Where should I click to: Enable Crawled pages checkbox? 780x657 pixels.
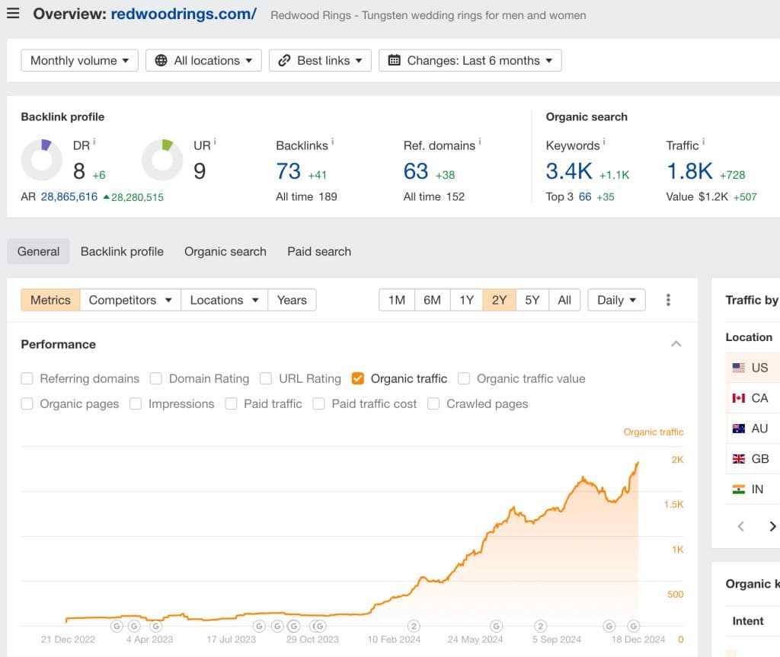(x=433, y=403)
